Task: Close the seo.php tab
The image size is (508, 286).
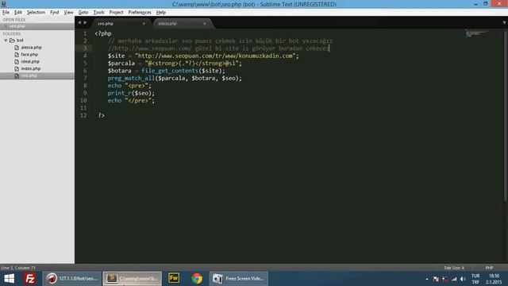Action: click(x=144, y=24)
